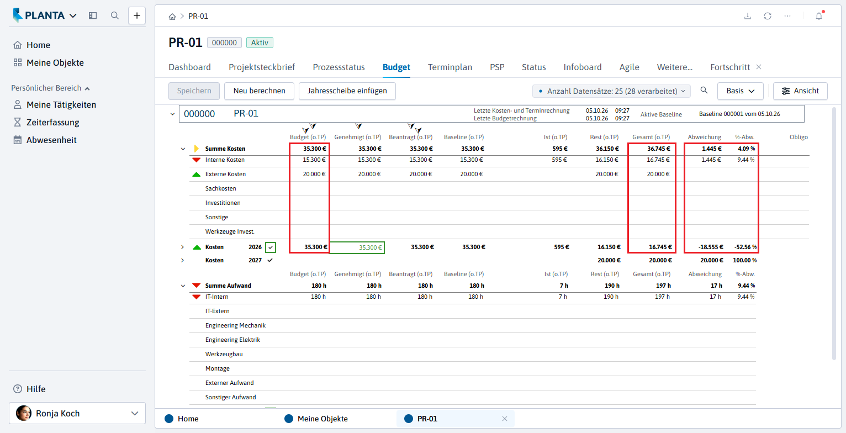Collapse the 000000 PR-01 header row
Screen dimensions: 846x433
click(172, 114)
